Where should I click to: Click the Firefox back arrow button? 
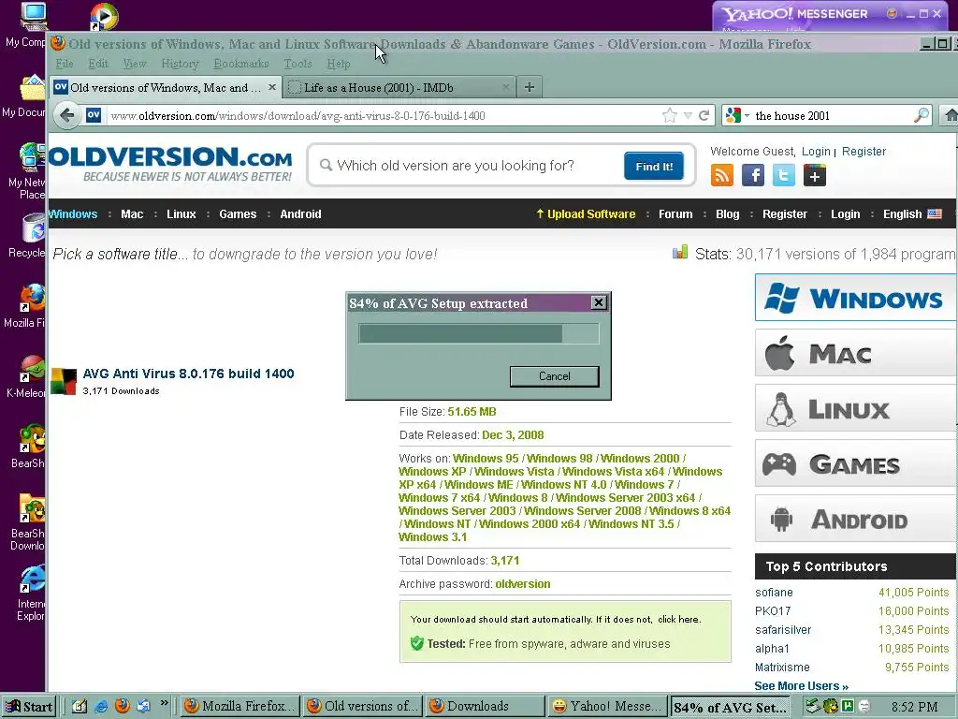click(x=67, y=115)
